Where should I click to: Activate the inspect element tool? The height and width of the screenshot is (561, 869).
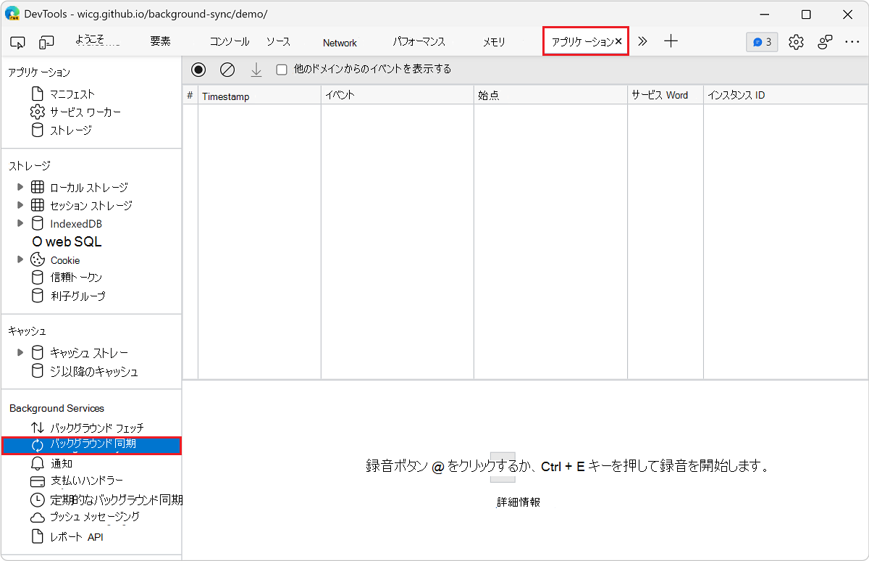coord(17,42)
